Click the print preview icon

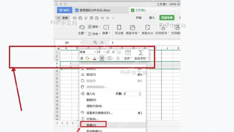pyautogui.click(x=97, y=18)
